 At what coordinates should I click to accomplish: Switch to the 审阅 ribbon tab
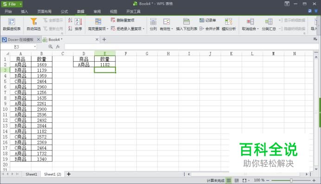97,12
